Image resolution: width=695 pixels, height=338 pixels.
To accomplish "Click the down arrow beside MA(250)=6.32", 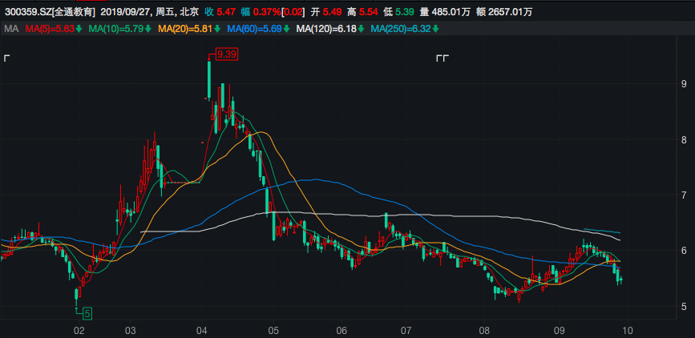I will (436, 30).
